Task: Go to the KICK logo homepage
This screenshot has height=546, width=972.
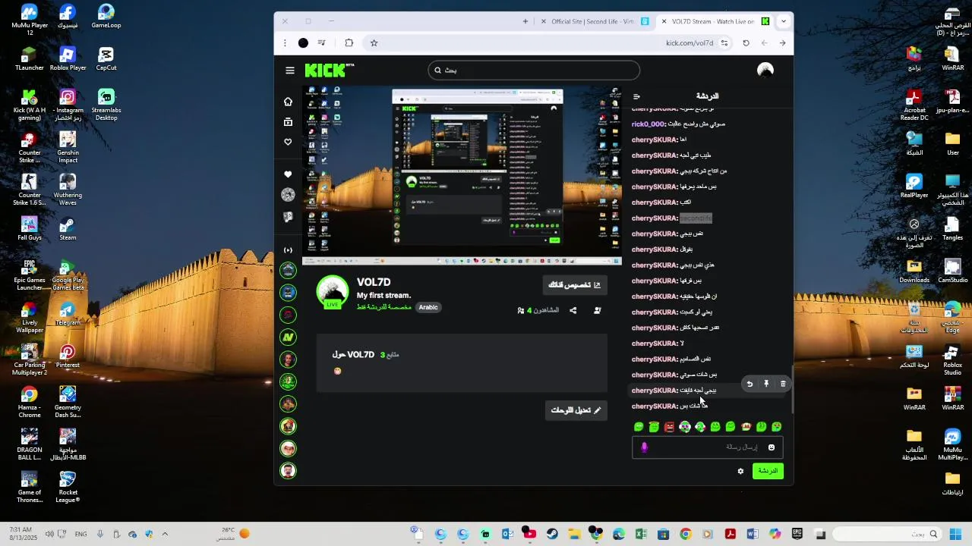Action: click(x=330, y=71)
